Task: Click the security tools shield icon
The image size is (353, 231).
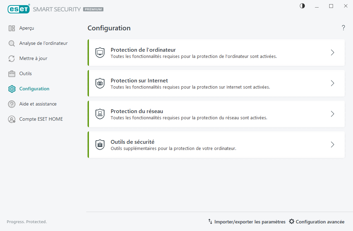Action: pos(100,145)
